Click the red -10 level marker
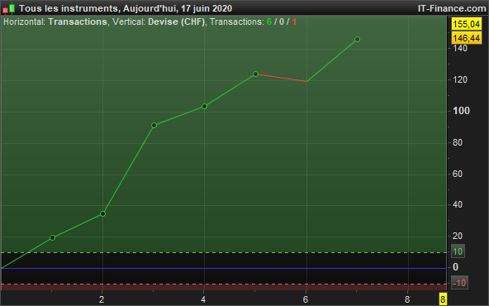 click(x=459, y=283)
